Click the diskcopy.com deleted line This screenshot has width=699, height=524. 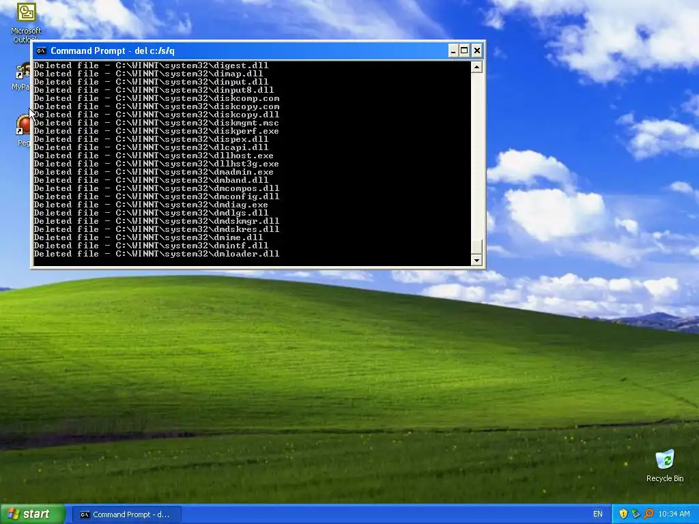[157, 106]
